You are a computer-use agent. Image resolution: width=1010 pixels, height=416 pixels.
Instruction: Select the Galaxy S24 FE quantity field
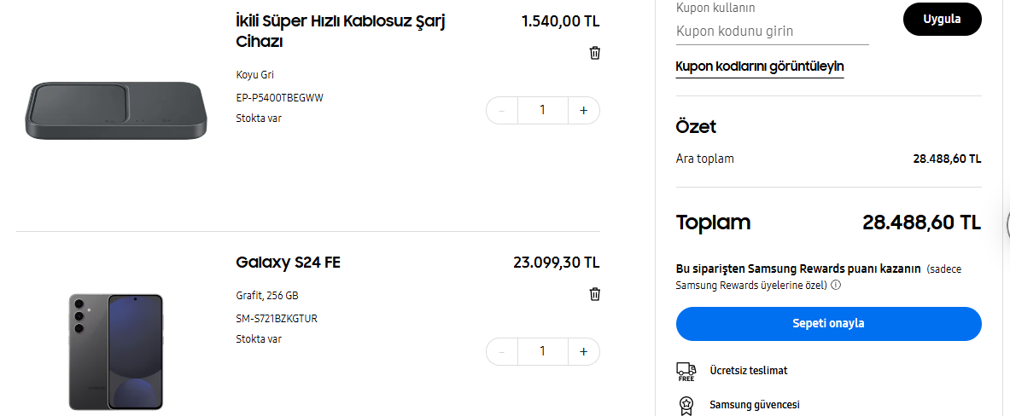point(542,351)
